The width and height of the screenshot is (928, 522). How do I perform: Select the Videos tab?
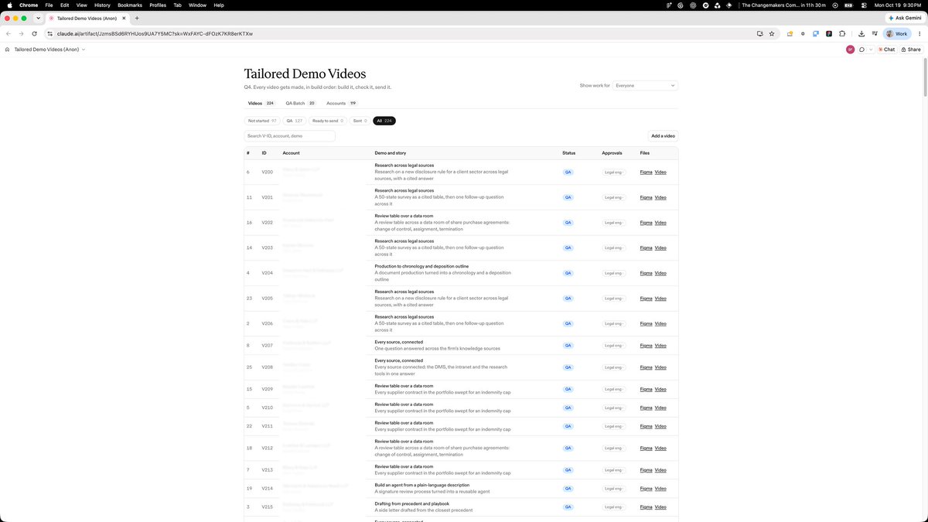tap(261, 103)
